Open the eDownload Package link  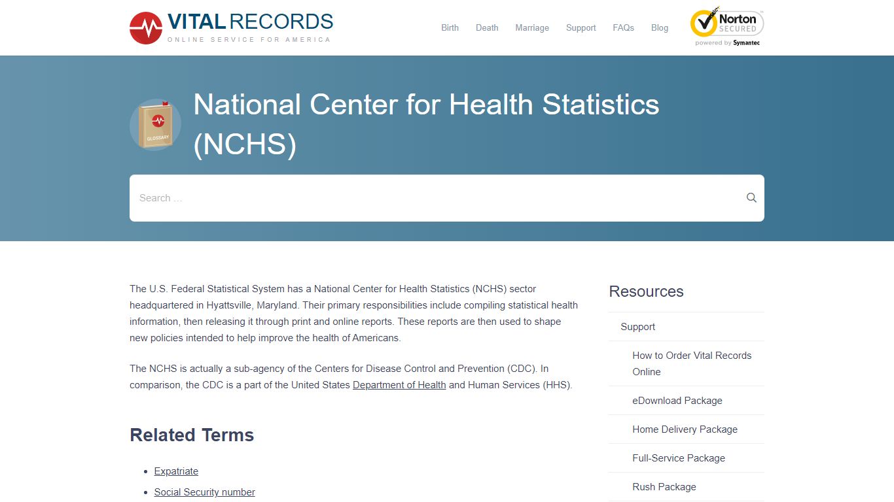click(677, 401)
